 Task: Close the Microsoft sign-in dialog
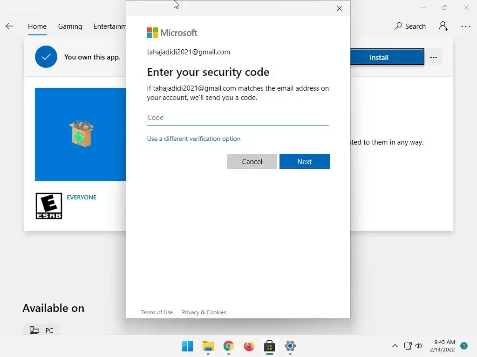pyautogui.click(x=340, y=8)
